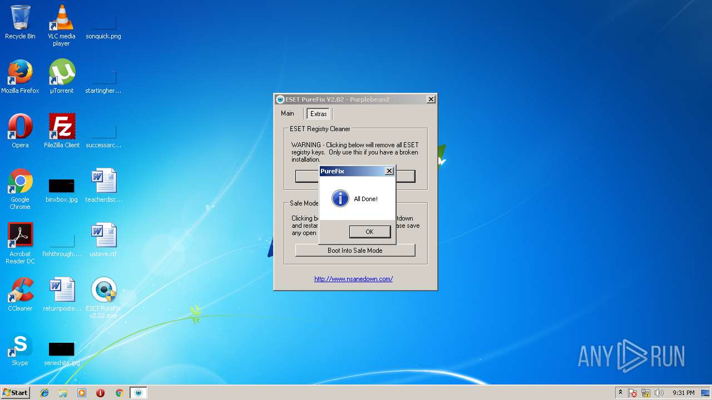Select teacherdisc Word document icon
Screen dimensions: 712x400
[x=103, y=186]
